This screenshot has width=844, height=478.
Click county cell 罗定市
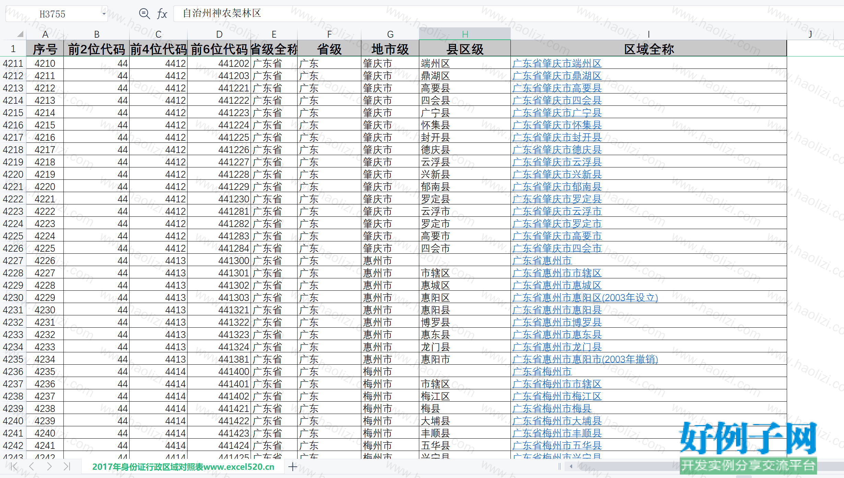[465, 224]
